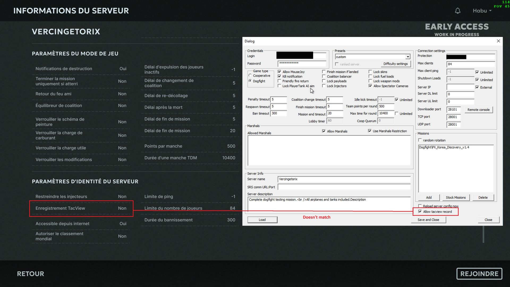Toggle Shutdown Loads Unlimited checkbox

pos(477,80)
